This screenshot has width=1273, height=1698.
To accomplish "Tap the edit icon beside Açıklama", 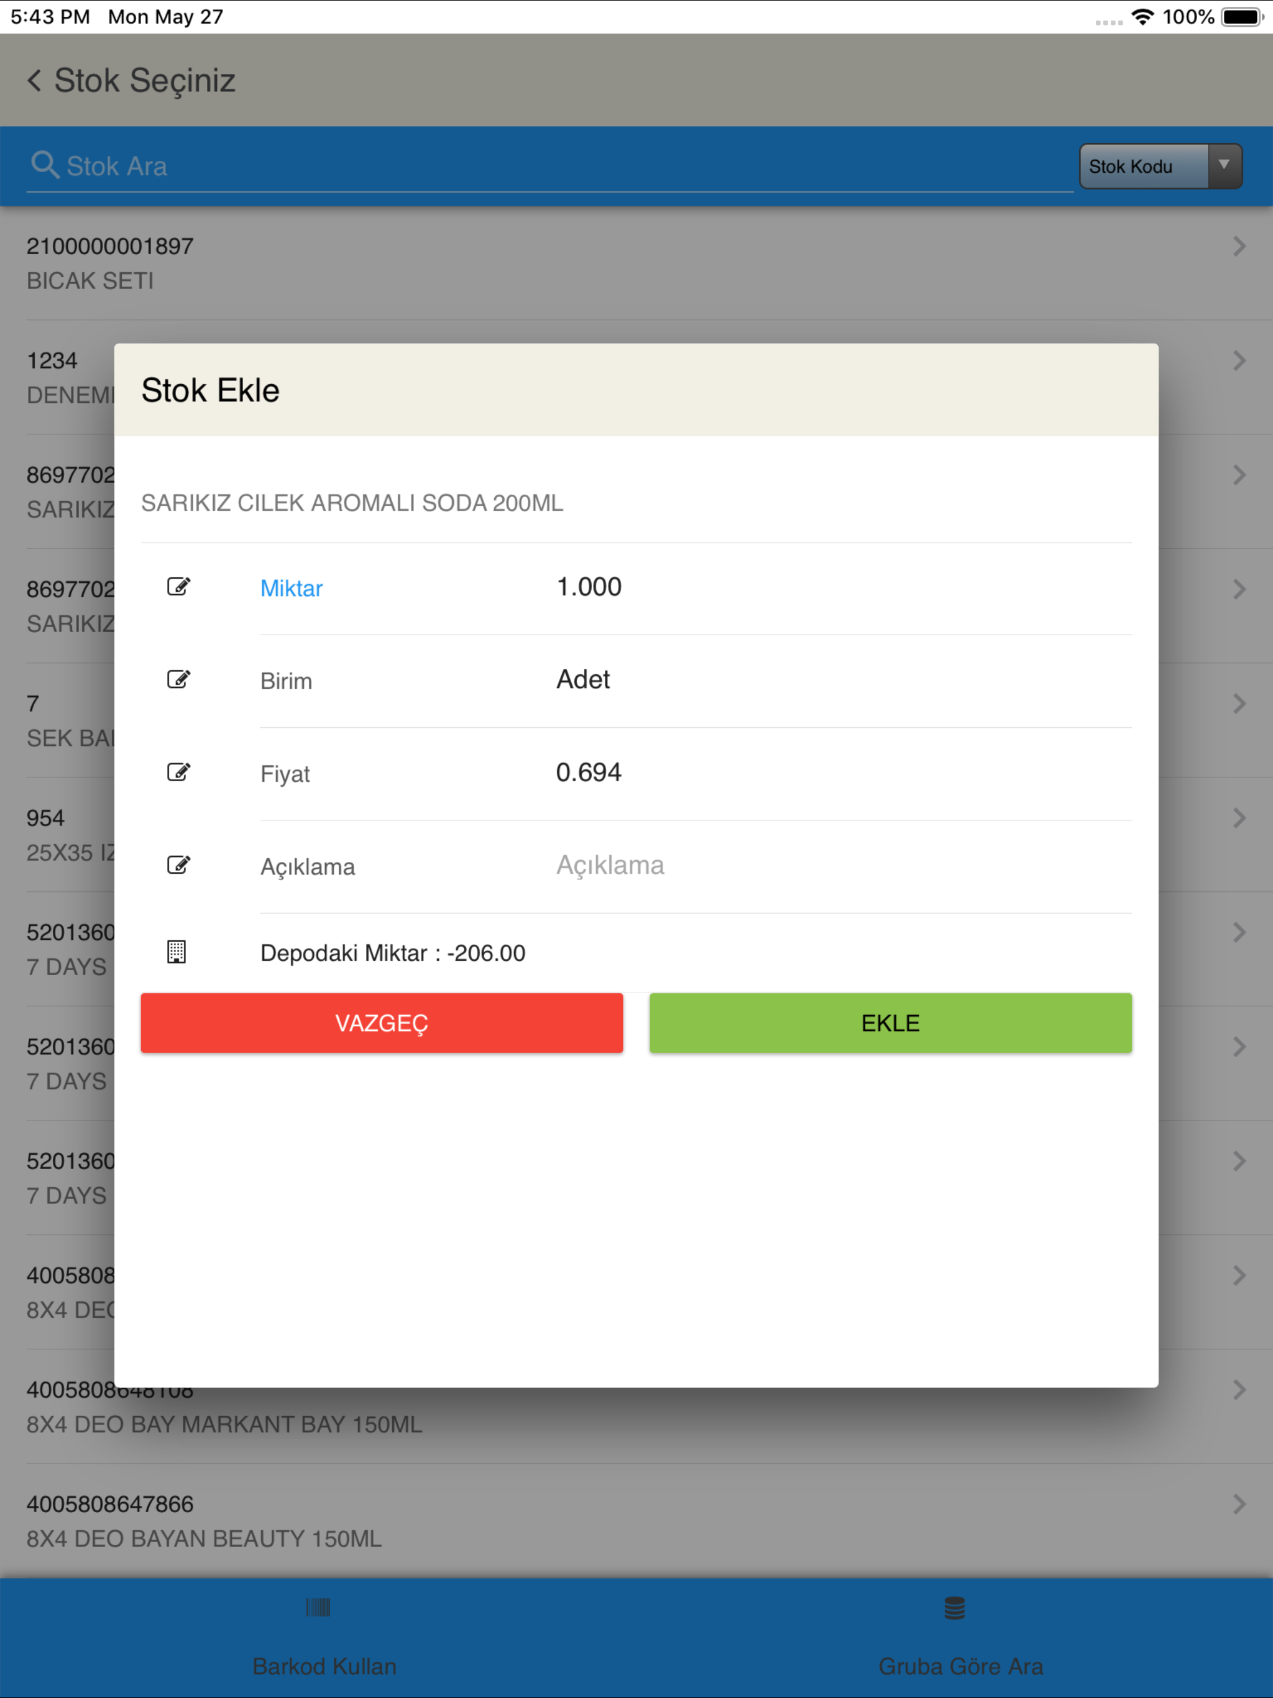I will coord(178,865).
